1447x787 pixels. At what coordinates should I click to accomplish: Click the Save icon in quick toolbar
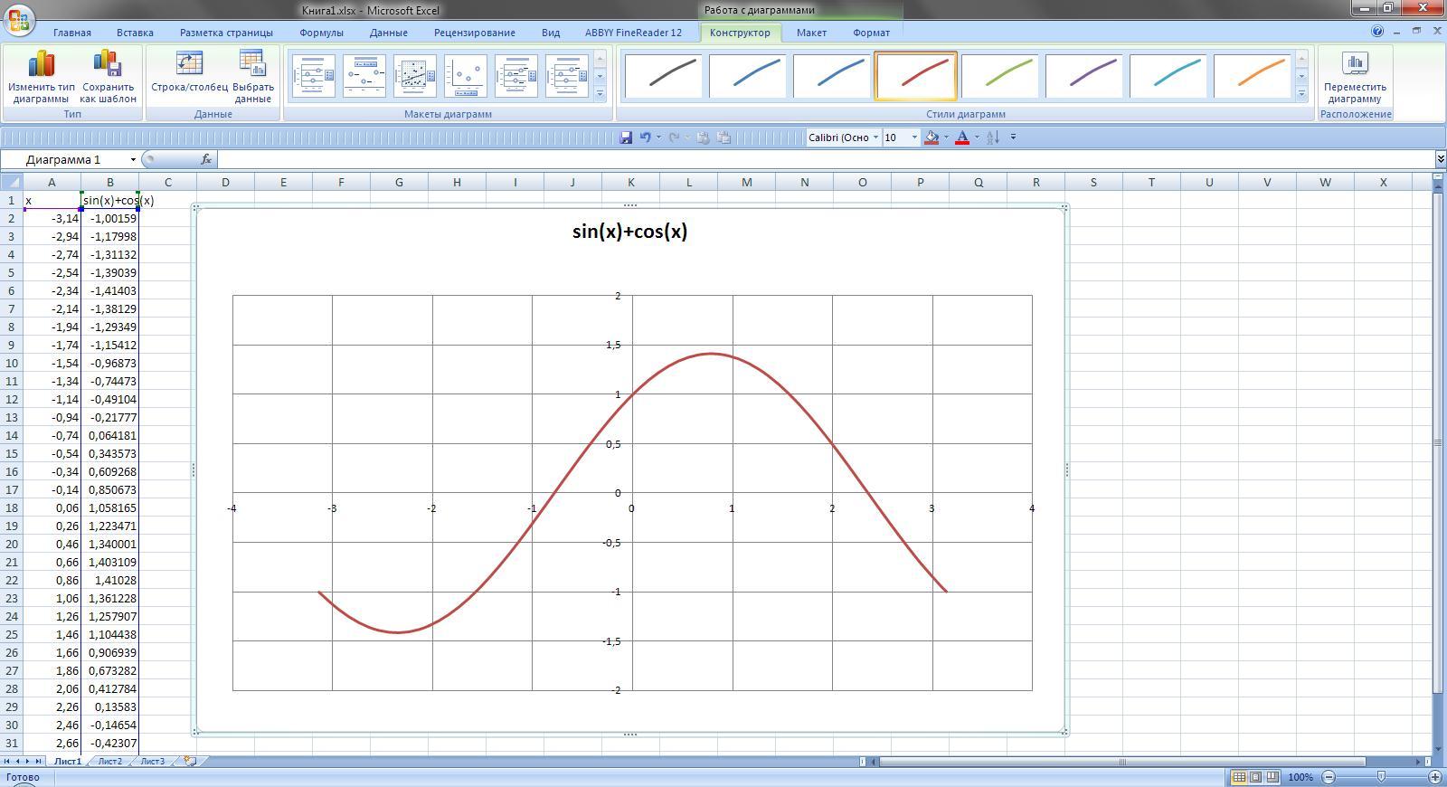pos(626,137)
